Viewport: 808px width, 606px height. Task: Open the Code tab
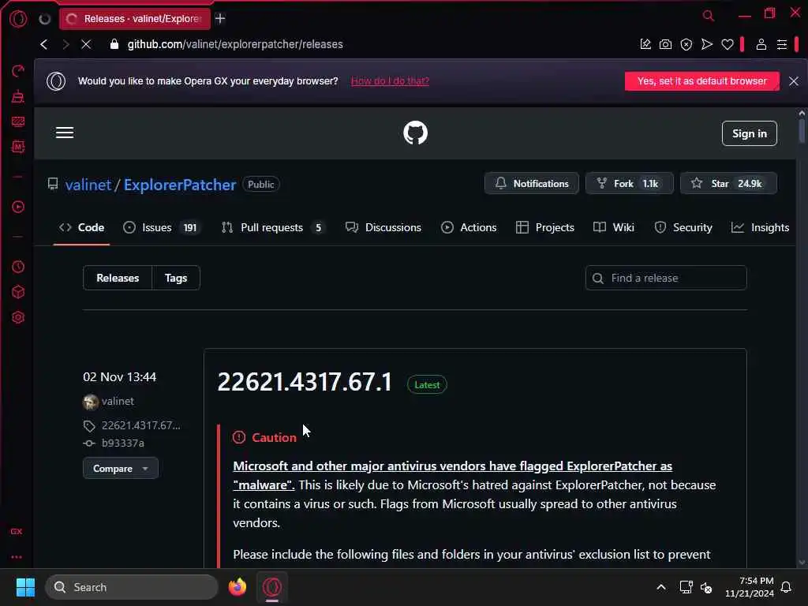pos(81,227)
